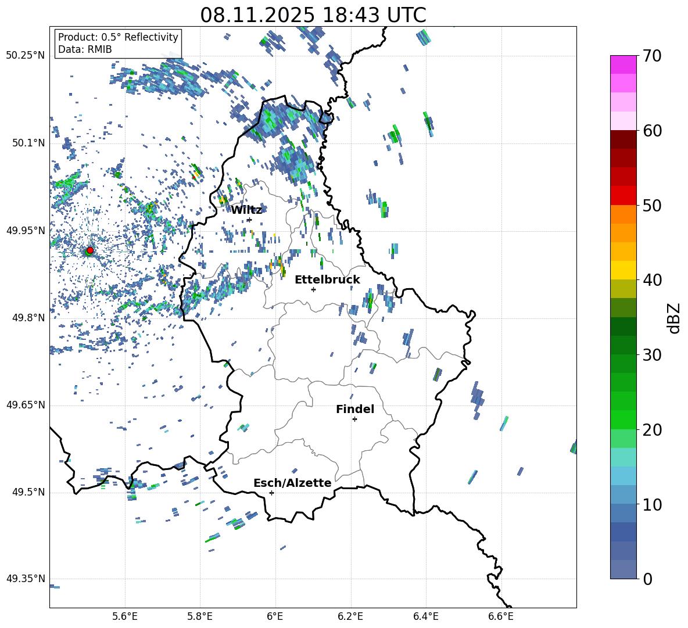Click the 5.8°E longitude label
688x628 pixels.
click(x=200, y=616)
